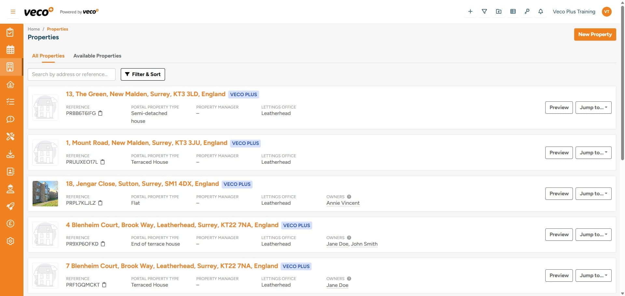Viewport: 625px width, 296px height.
Task: Select the All Properties tab
Action: (48, 56)
